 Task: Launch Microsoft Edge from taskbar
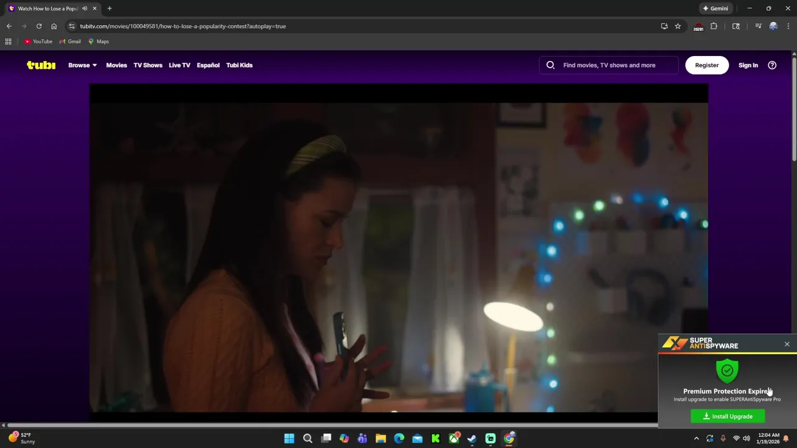(x=399, y=439)
